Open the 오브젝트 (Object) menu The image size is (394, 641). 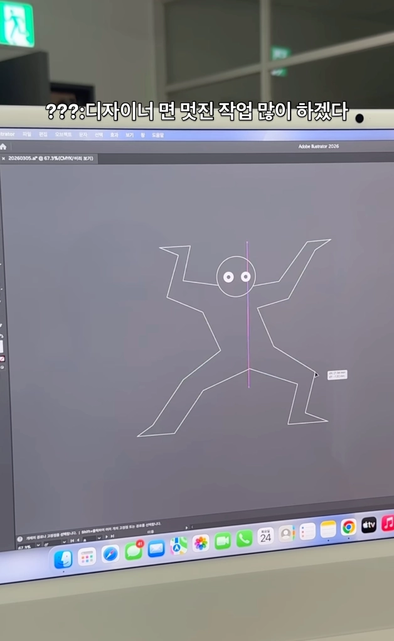pyautogui.click(x=63, y=134)
